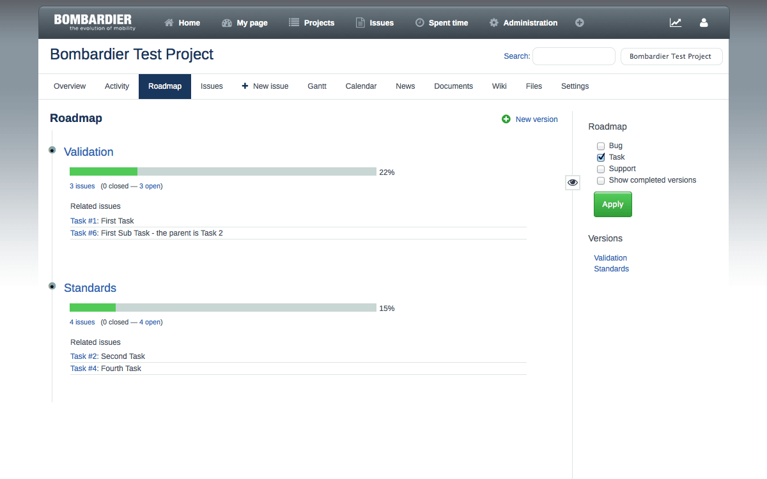
Task: Click the Issues document icon
Action: click(360, 22)
